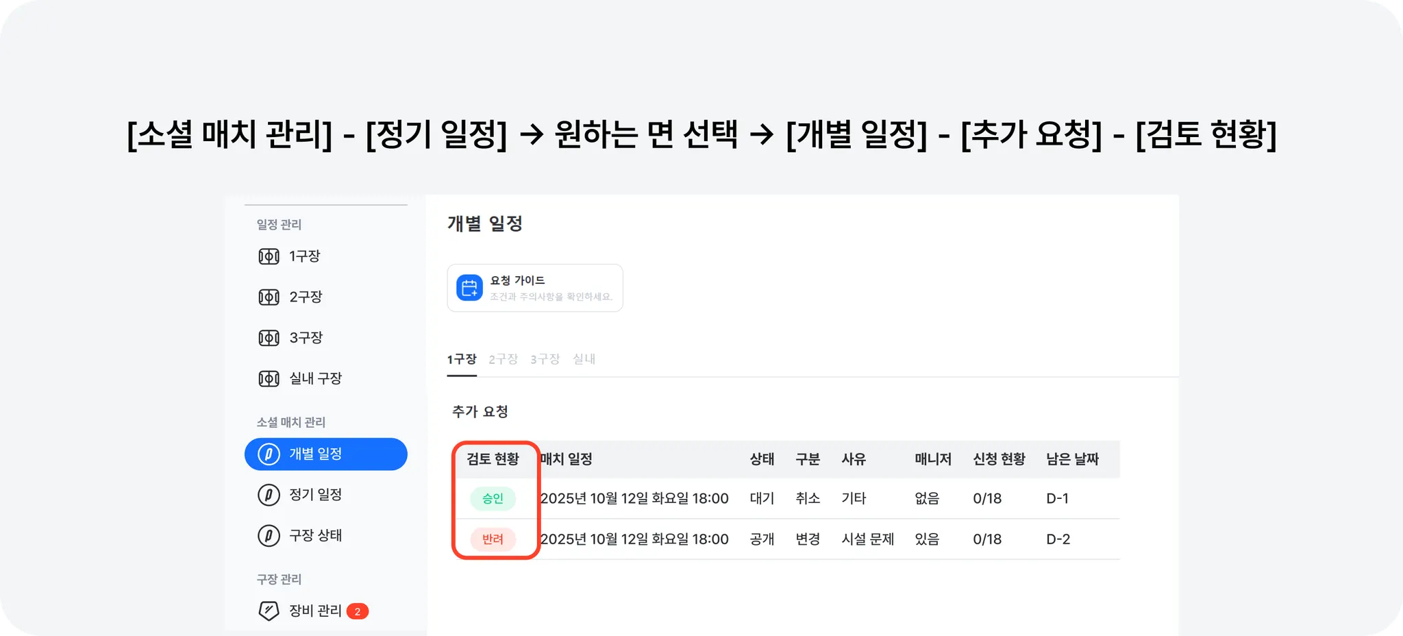This screenshot has width=1403, height=636.
Task: Switch to the 실내 tab
Action: pyautogui.click(x=584, y=359)
